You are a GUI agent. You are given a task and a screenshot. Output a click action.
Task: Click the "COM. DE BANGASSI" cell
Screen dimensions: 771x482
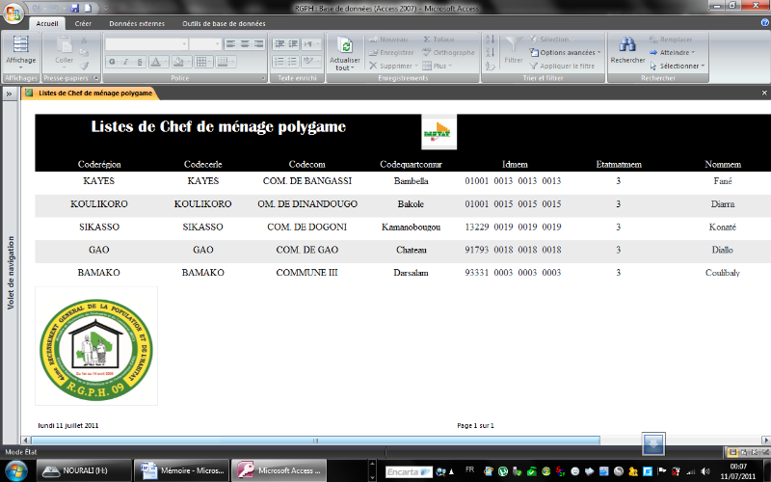pos(307,181)
